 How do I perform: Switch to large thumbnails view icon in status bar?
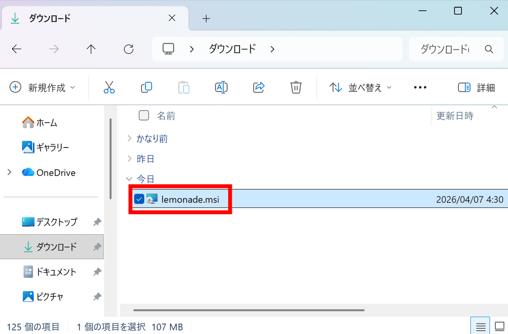point(500,327)
